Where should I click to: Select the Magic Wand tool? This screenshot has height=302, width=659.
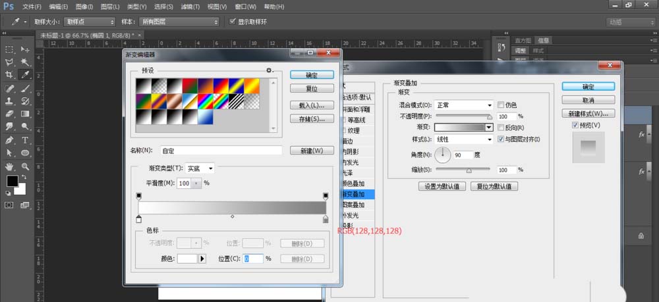click(25, 62)
